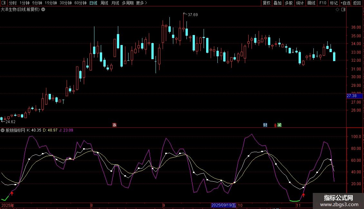Click the 24.62 low price label
Image resolution: width=364 pixels, height=209 pixels.
coord(10,122)
